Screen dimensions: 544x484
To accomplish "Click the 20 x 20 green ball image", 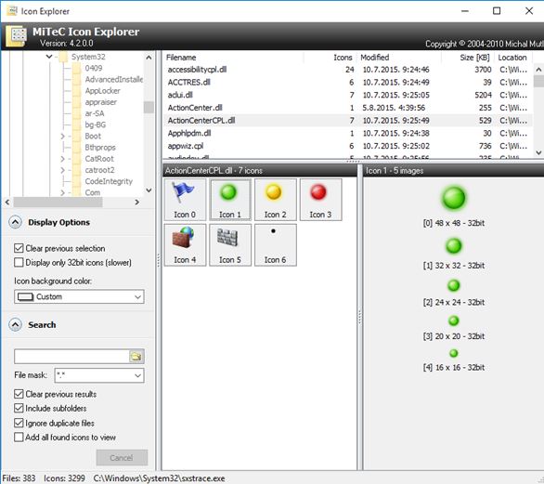I will (x=453, y=320).
